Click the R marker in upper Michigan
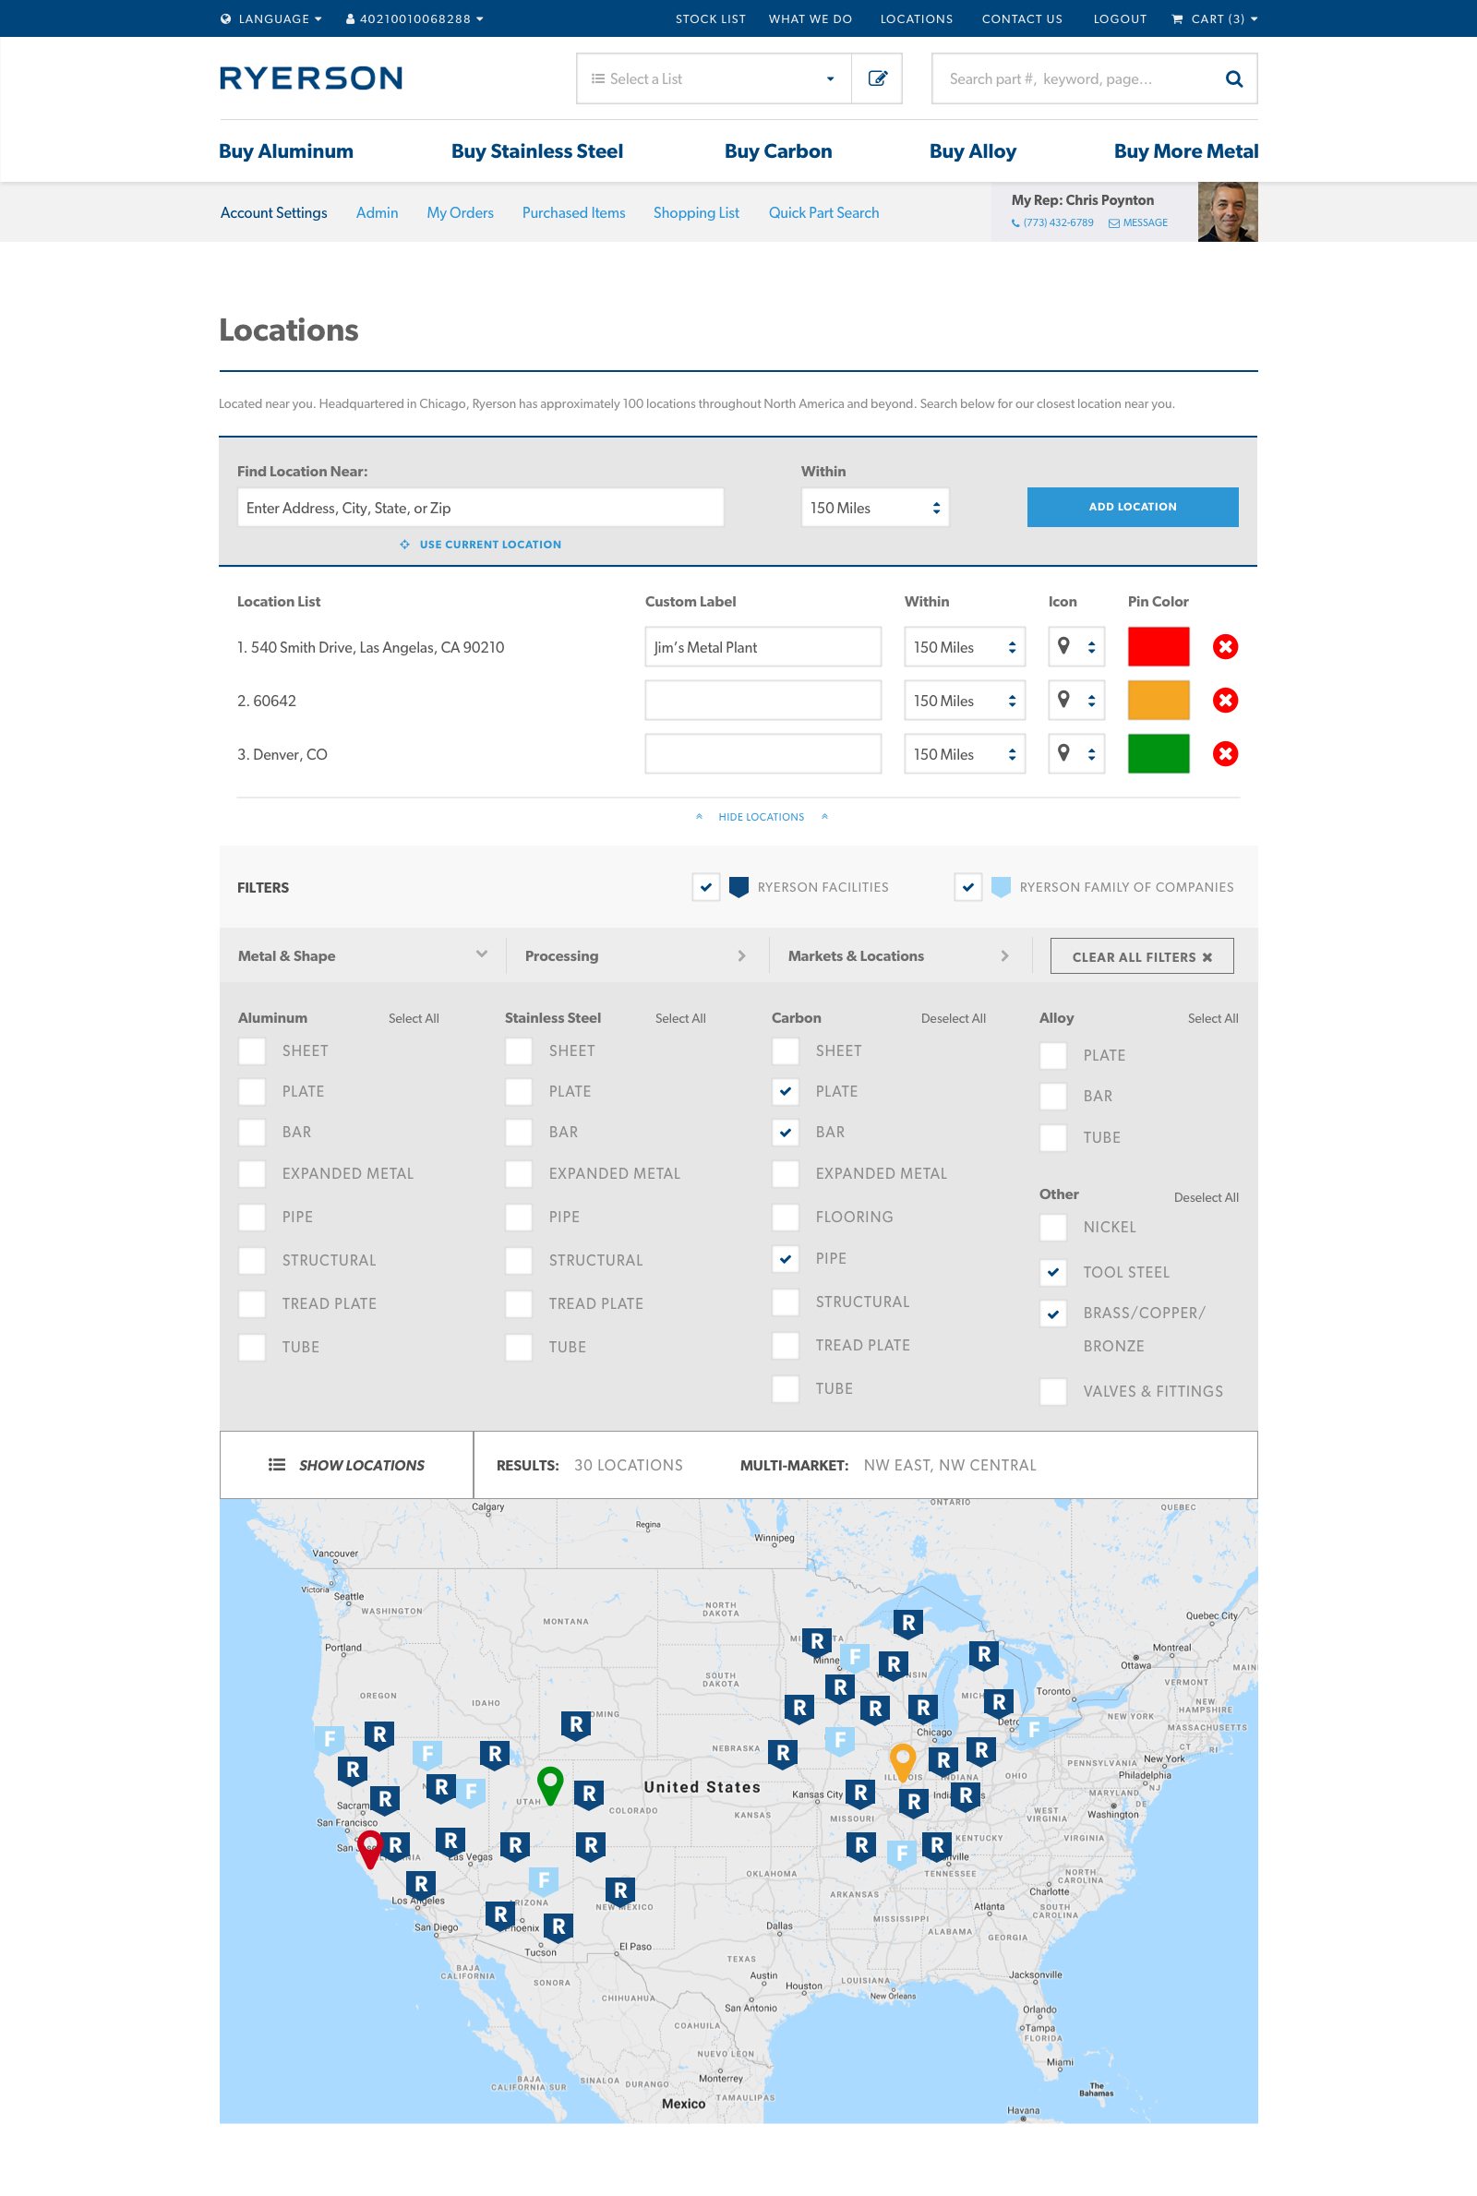The height and width of the screenshot is (2196, 1477). pyautogui.click(x=908, y=1623)
